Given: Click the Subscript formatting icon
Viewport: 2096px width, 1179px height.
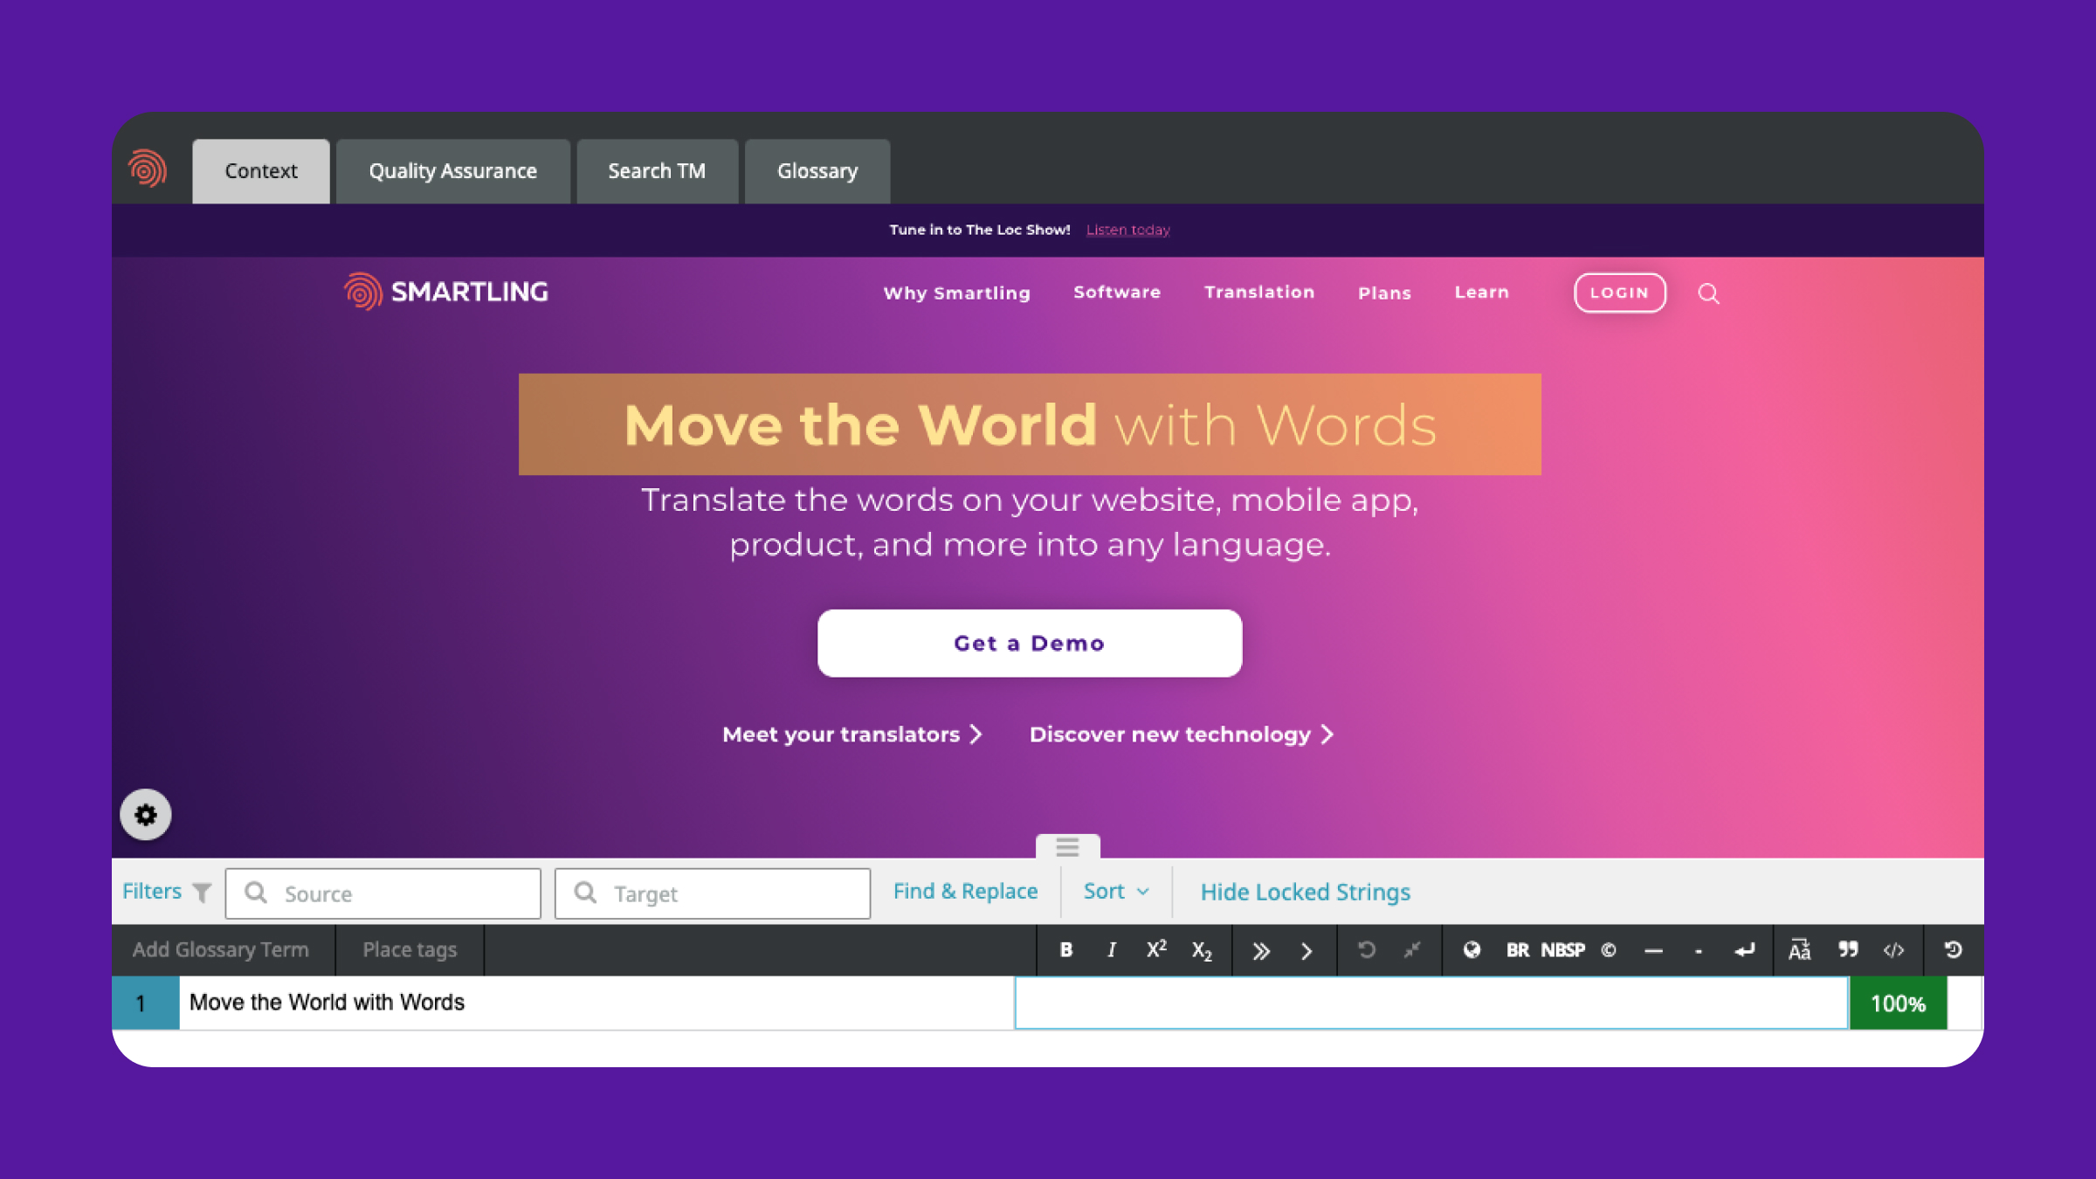Looking at the screenshot, I should pos(1203,950).
